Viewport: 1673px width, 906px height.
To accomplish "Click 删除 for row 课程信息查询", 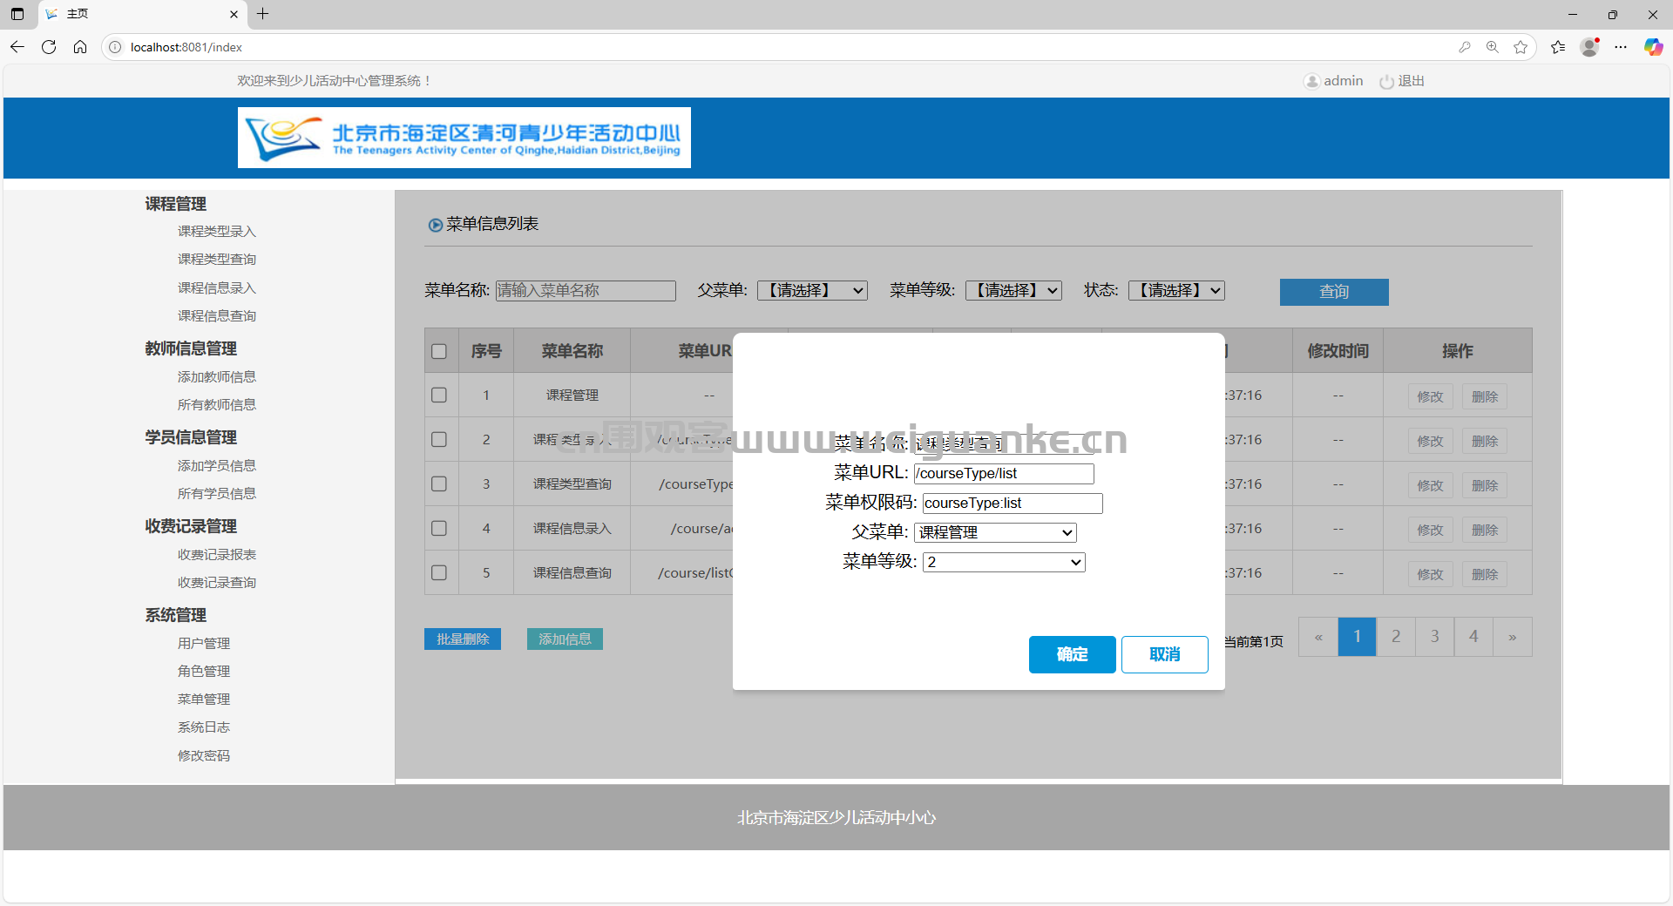I will click(1485, 574).
